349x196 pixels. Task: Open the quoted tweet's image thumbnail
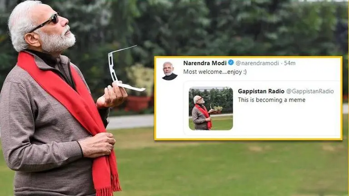(211, 109)
